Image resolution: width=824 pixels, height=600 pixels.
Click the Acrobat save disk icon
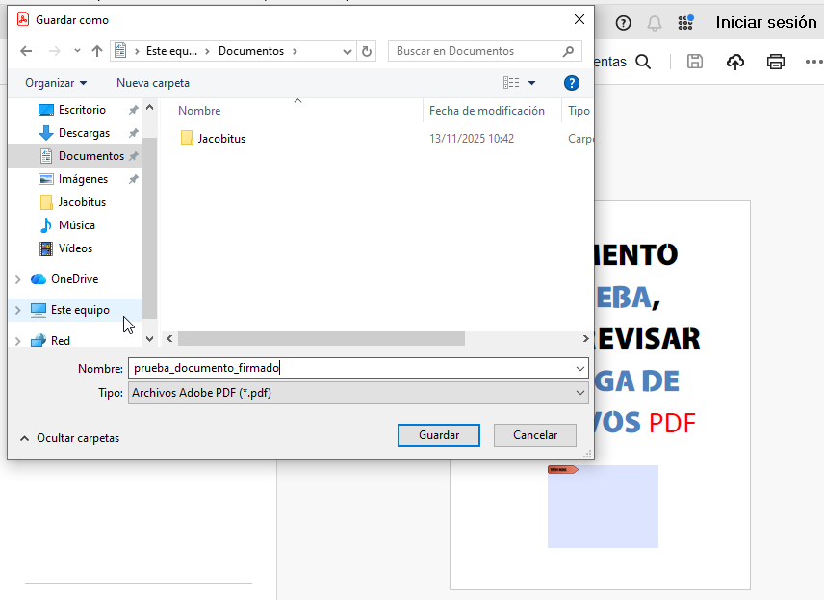695,62
